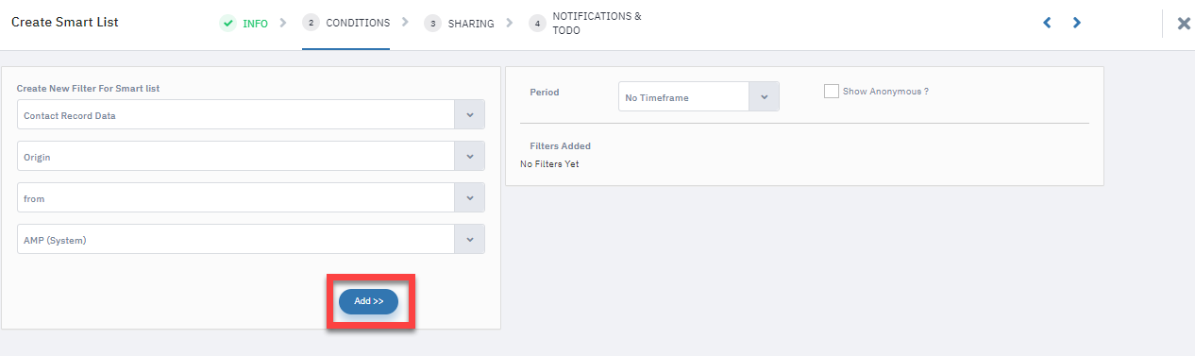Viewport: 1195px width, 356px height.
Task: Click the step 2 number circle
Action: [311, 24]
